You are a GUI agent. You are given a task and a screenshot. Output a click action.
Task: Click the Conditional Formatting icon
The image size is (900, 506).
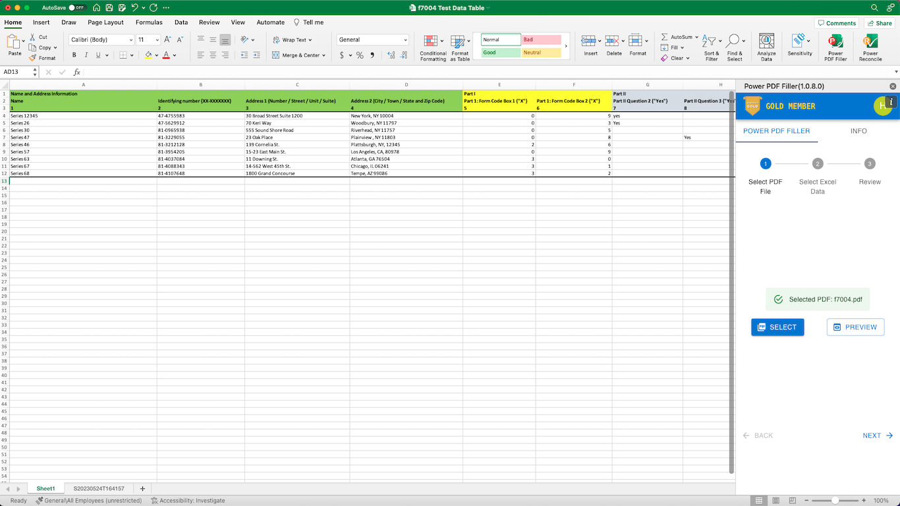(x=432, y=45)
